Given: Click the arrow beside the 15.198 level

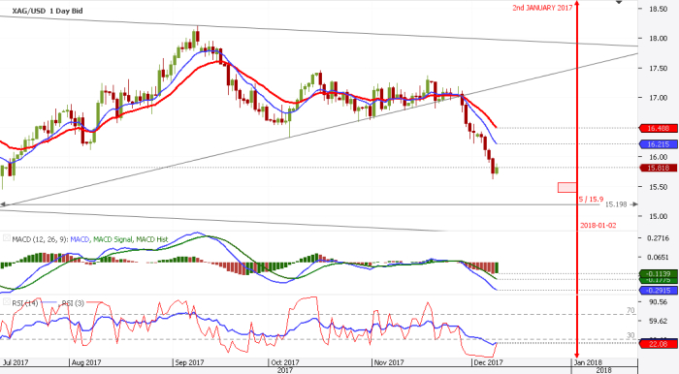Looking at the screenshot, I should pos(634,204).
